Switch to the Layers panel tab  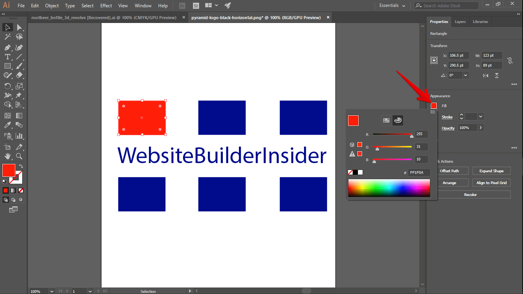pos(460,22)
